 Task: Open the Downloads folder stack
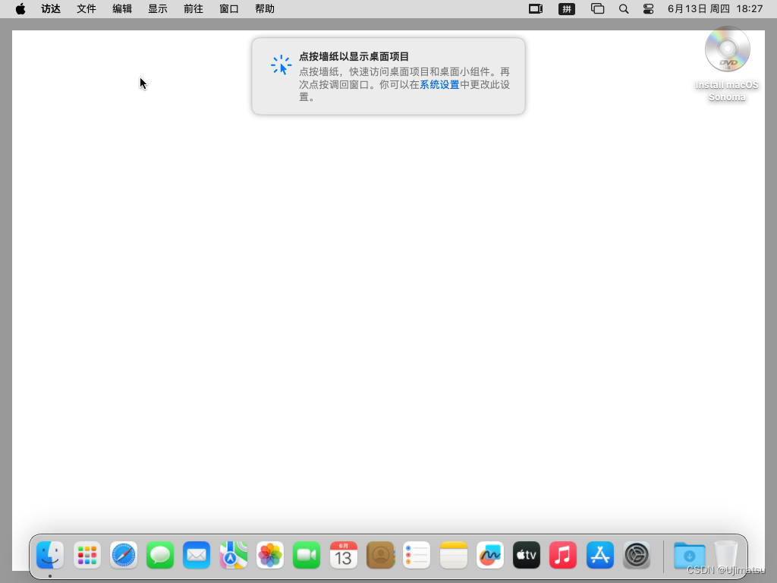[x=689, y=555]
